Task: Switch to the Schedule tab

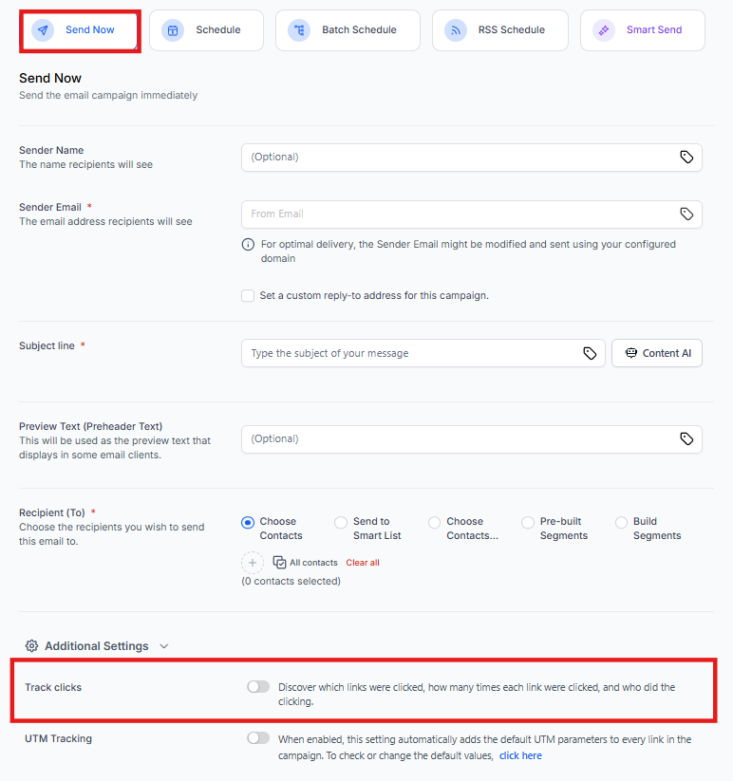Action: coord(206,30)
